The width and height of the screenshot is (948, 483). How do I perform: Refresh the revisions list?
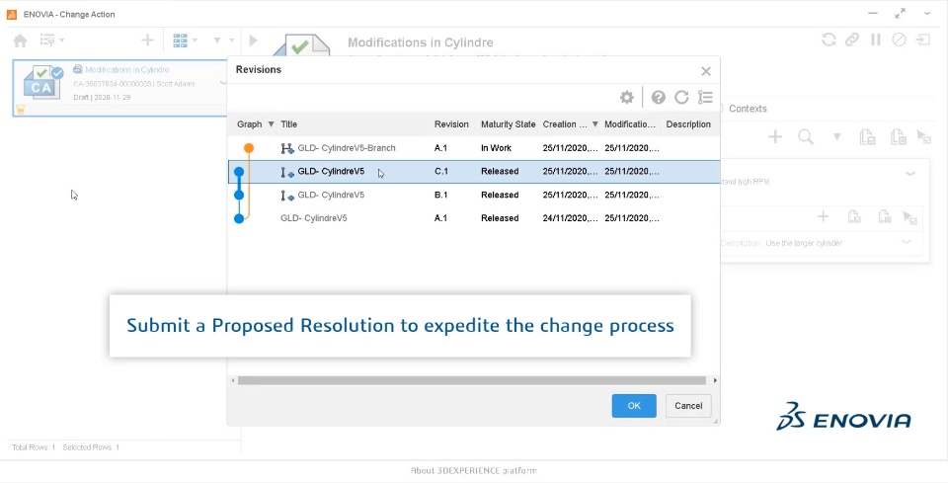681,97
